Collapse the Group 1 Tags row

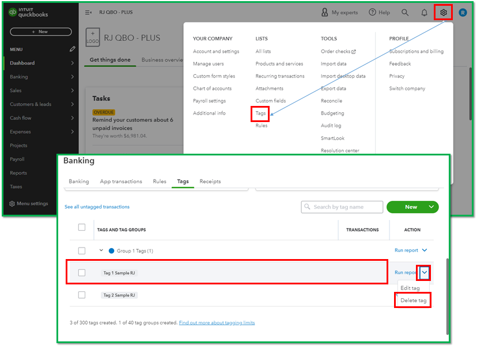click(x=101, y=250)
